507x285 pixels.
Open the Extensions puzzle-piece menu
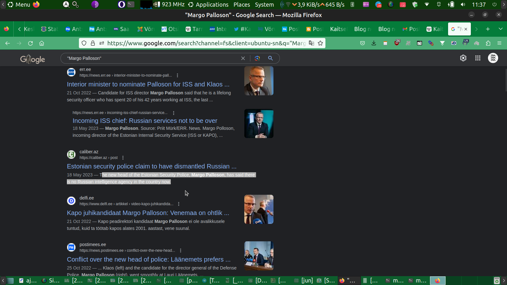488,43
